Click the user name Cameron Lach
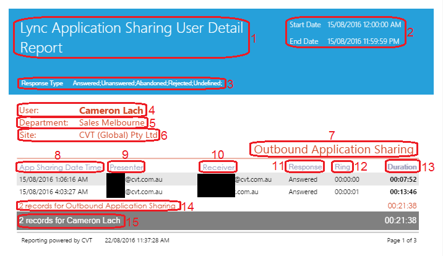Viewport: 443px width, 256px height. 111,110
